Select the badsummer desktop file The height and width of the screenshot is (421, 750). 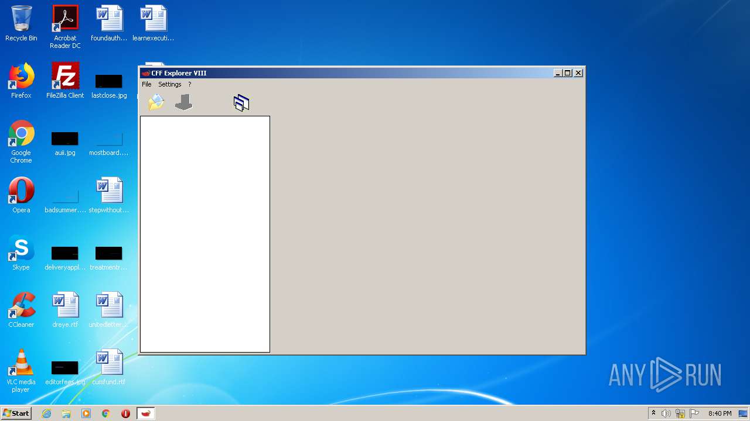[65, 200]
